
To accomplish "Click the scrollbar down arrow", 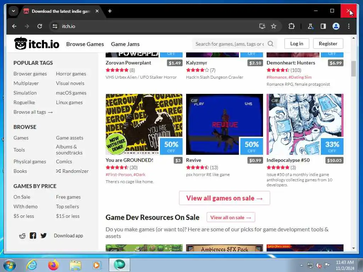I will click(353, 248).
